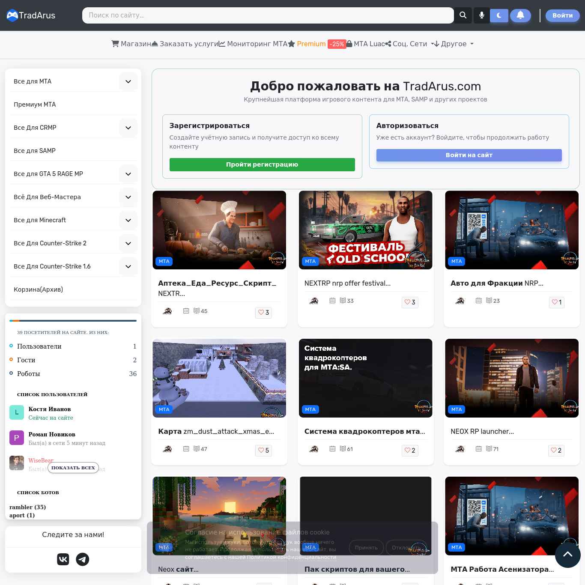Click calendar icon on NEOX RP launcher card
Image resolution: width=585 pixels, height=585 pixels.
coord(479,449)
